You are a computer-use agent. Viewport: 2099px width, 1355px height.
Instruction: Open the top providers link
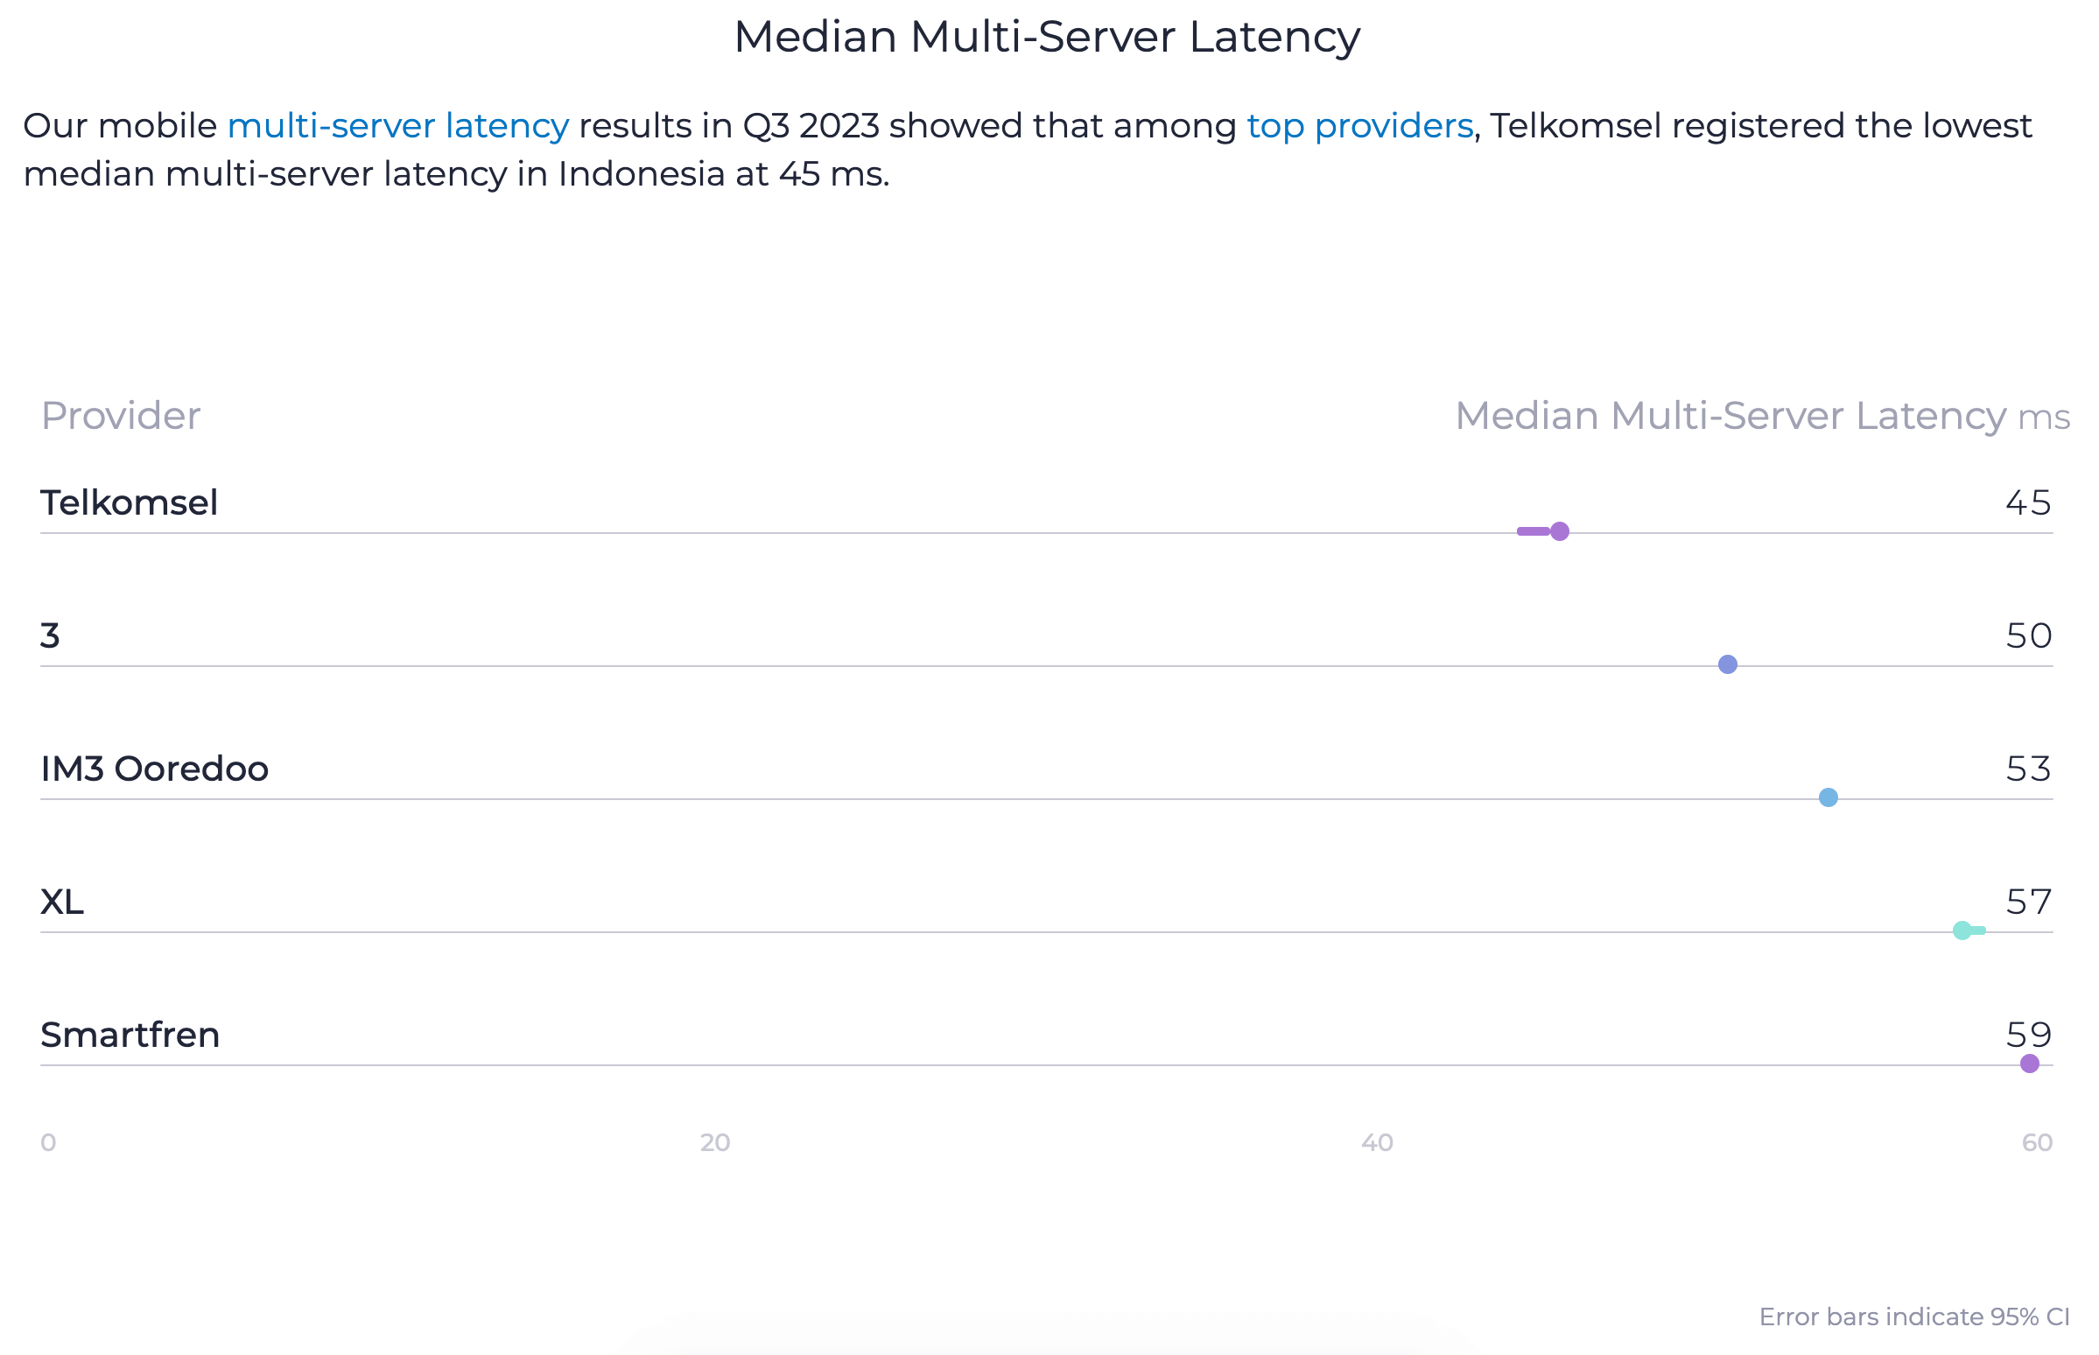(1360, 125)
